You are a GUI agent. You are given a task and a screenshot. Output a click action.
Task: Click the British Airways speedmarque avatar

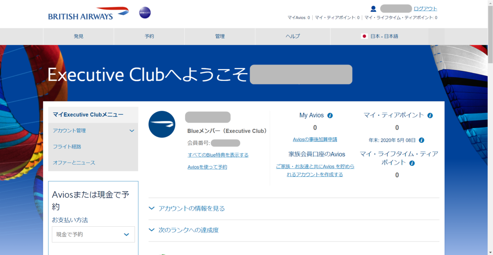click(162, 124)
